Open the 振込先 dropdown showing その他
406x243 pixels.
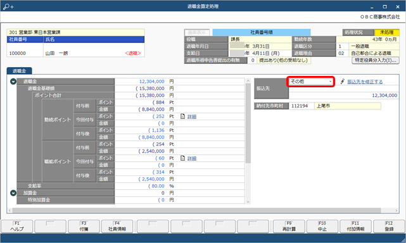coord(311,82)
